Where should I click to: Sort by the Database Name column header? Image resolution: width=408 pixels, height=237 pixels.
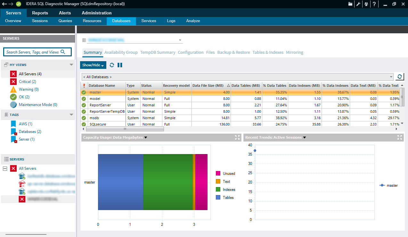pyautogui.click(x=102, y=86)
